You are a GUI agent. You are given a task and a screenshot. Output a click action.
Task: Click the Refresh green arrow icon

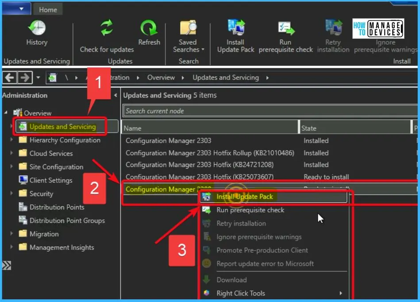(x=149, y=28)
